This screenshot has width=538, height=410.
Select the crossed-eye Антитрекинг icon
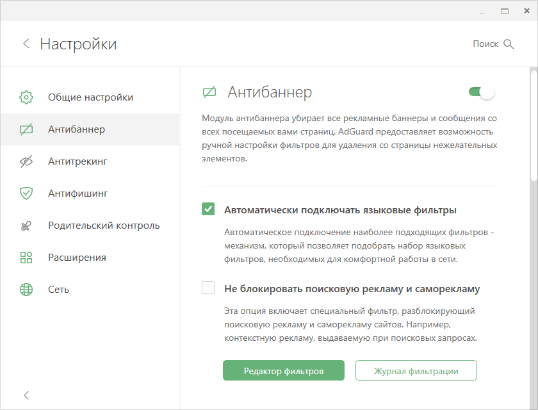[26, 161]
